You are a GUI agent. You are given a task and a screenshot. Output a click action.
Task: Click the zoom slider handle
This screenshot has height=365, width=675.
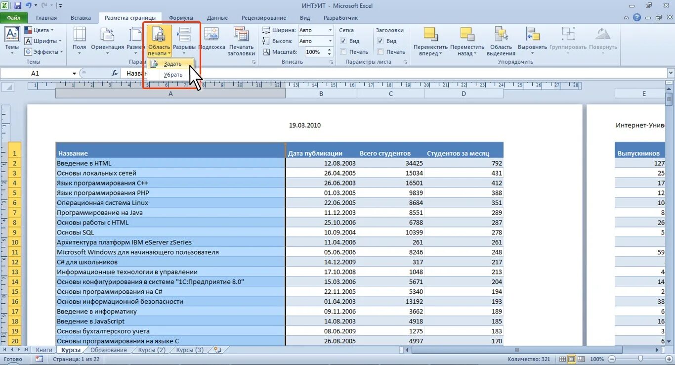640,359
